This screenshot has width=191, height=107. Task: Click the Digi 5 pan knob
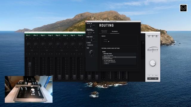tap(73, 44)
